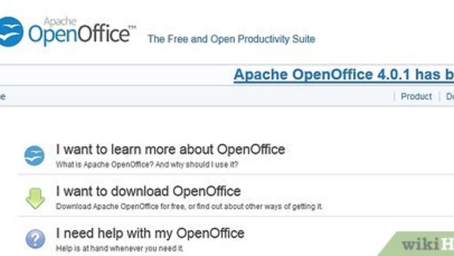Click 'What is Apache OpenOffice?' subtext

click(x=147, y=165)
